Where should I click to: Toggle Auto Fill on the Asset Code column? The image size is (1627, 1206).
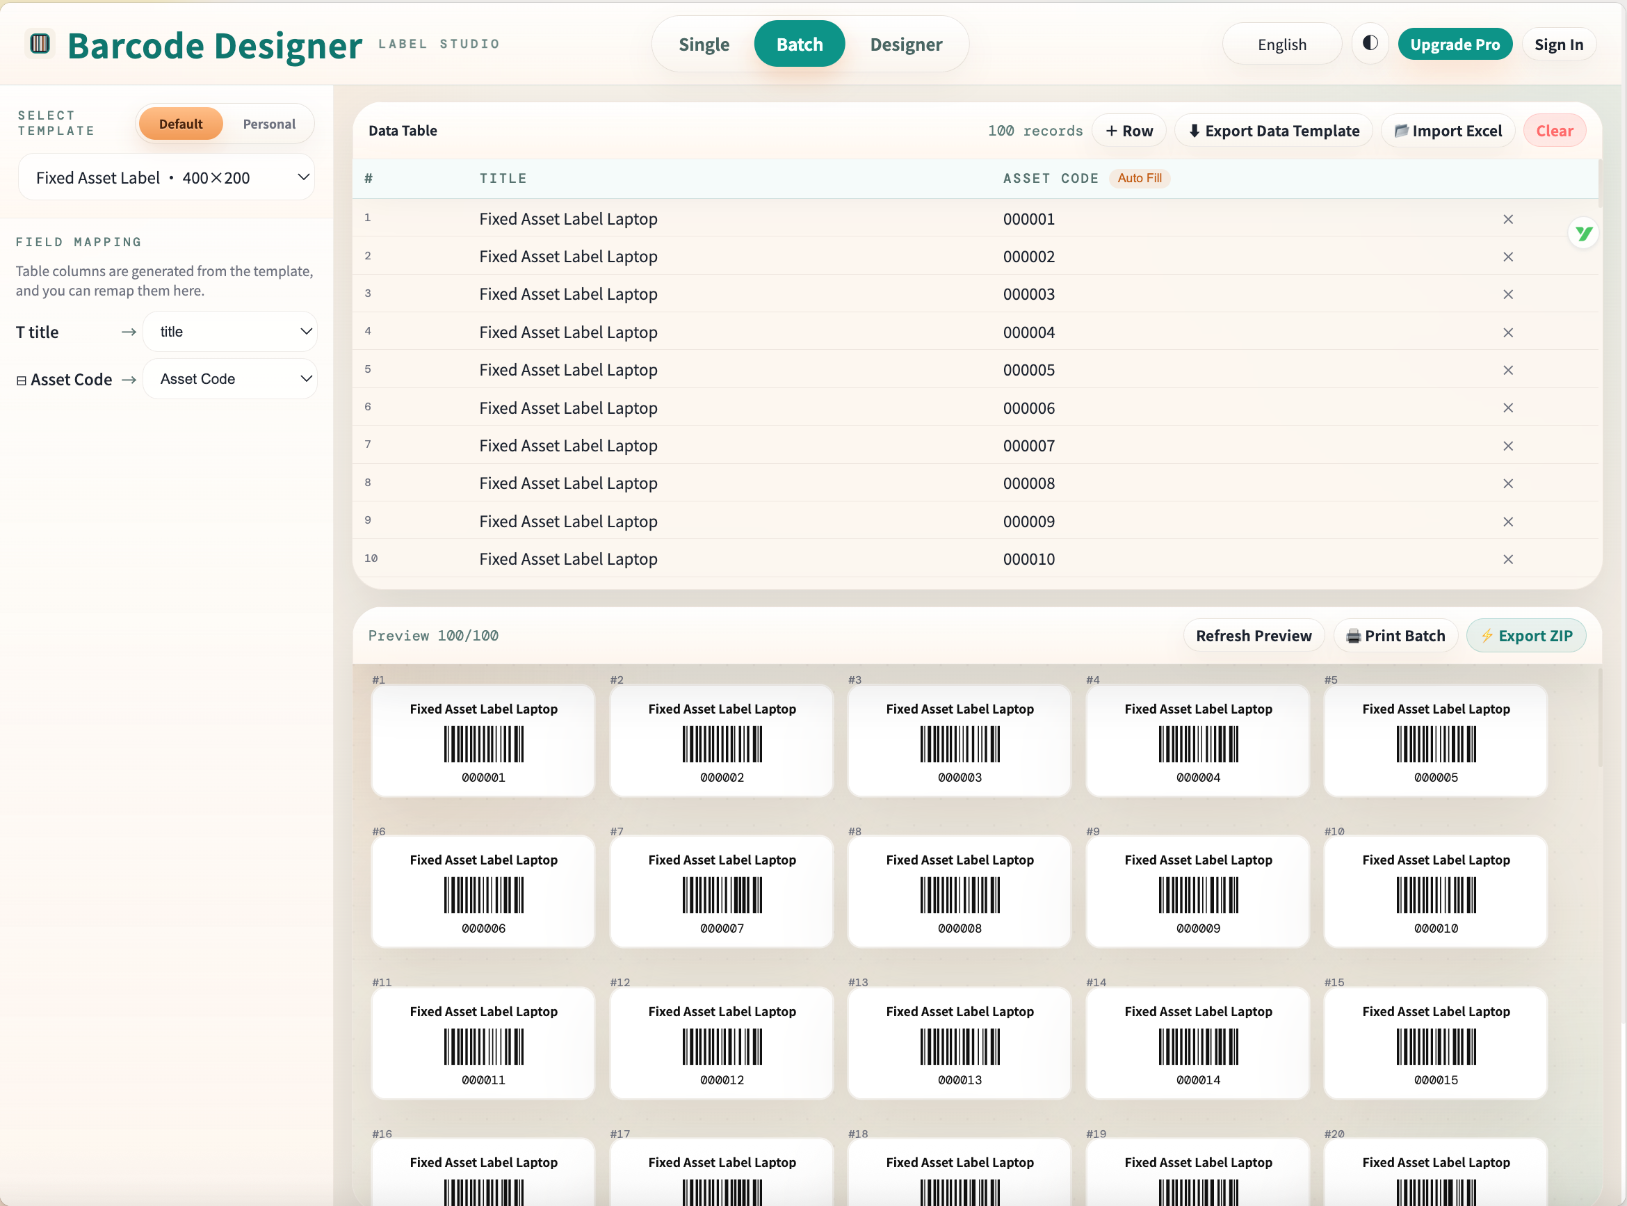coord(1140,177)
